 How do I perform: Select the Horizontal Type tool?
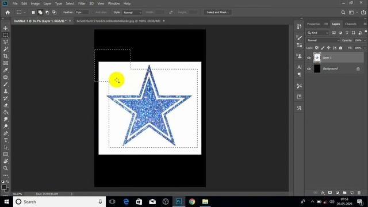(x=6, y=140)
